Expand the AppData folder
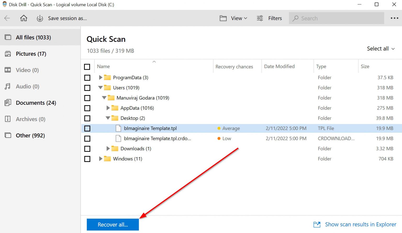The width and height of the screenshot is (402, 233). pyautogui.click(x=108, y=108)
